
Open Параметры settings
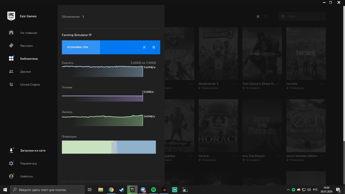pos(28,164)
